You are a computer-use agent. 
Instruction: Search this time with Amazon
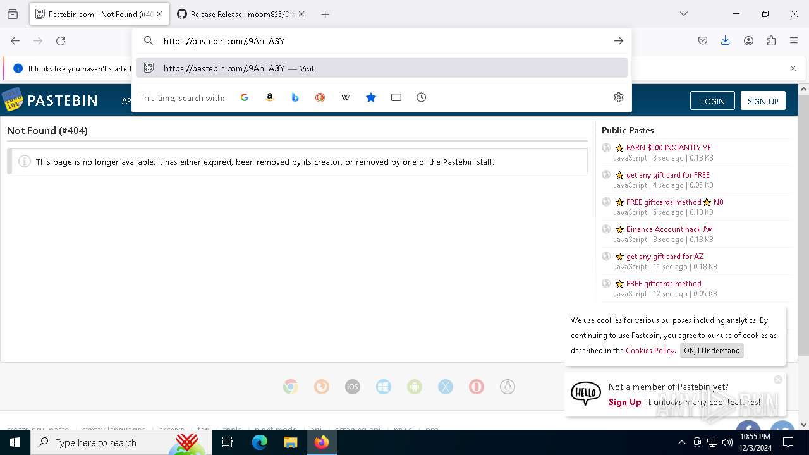pos(270,97)
